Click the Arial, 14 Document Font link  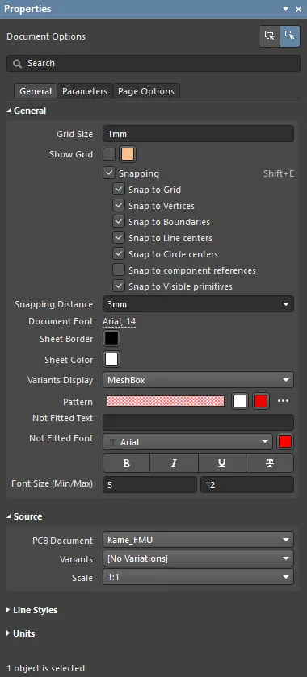120,321
